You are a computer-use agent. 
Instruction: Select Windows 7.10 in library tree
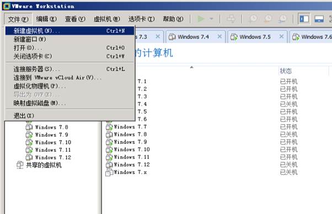53,142
